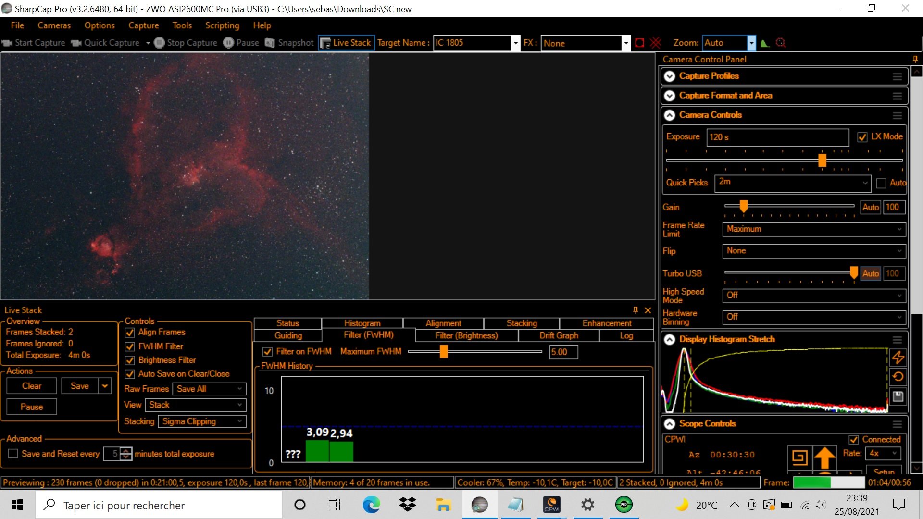Click the scope move up arrow

click(825, 457)
